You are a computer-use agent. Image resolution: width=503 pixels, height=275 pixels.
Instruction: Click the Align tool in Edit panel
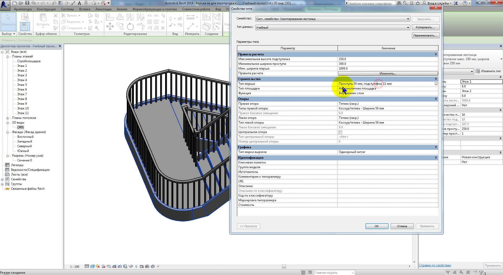pos(110,17)
